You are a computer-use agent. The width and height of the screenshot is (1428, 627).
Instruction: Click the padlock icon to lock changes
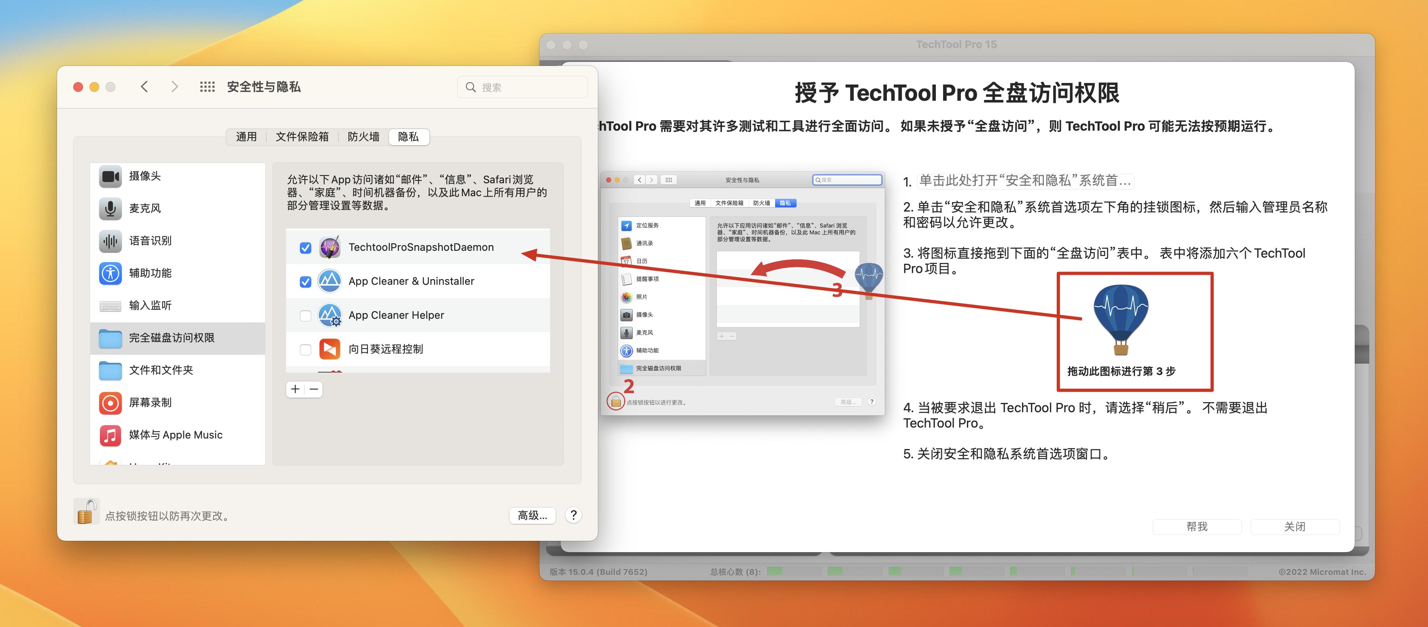pos(86,511)
